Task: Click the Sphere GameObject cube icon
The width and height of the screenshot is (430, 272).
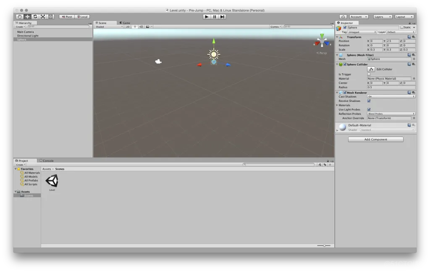Action: [339, 28]
